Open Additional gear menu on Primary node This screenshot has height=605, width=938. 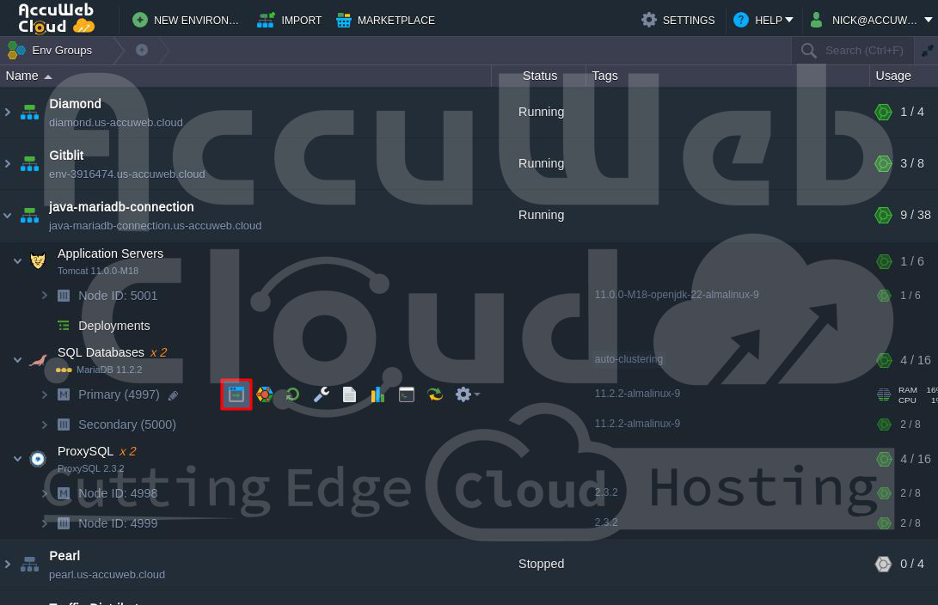coord(467,394)
